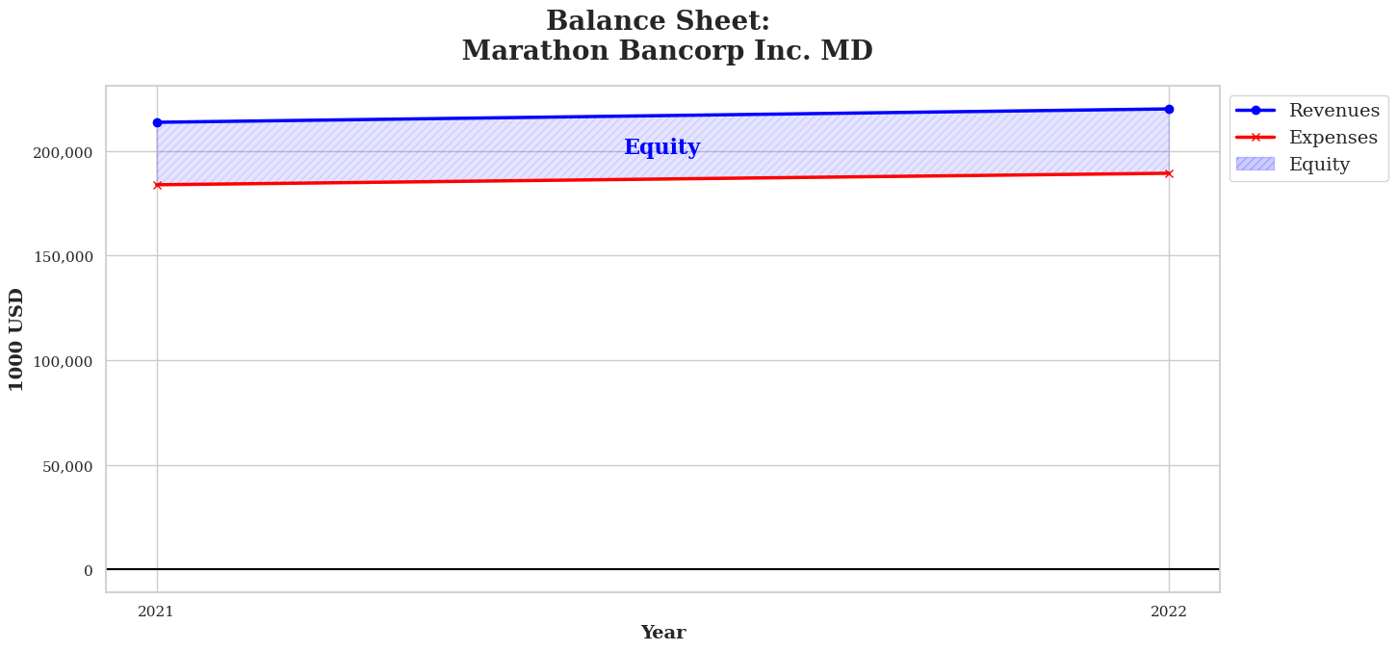Click the 200,000 y-axis tick label
1398x651 pixels.
[62, 152]
